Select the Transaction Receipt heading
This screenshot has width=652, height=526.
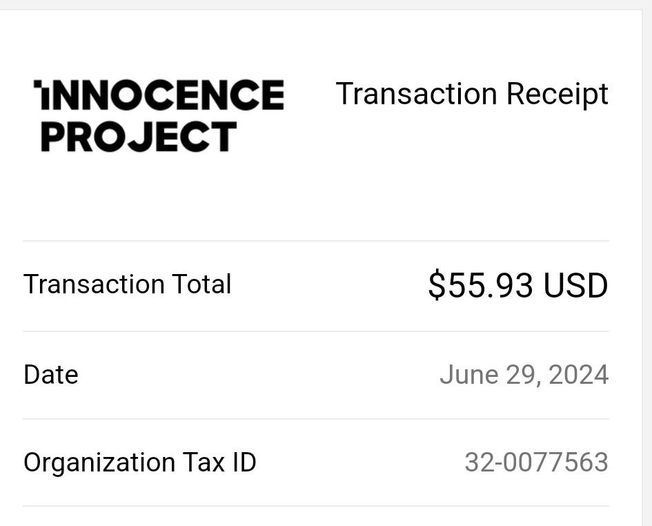[472, 95]
